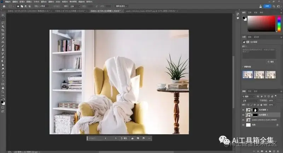Select the Eraser tool

coord(3,57)
